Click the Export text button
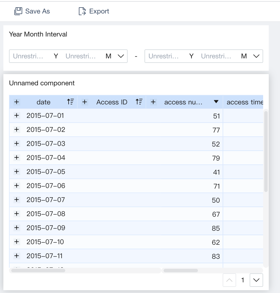The height and width of the screenshot is (293, 280). pos(99,11)
